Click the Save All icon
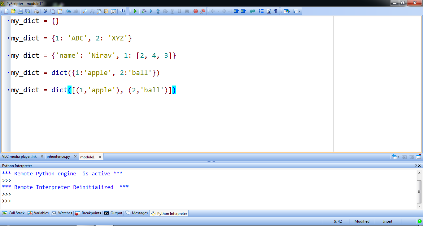 (28, 11)
